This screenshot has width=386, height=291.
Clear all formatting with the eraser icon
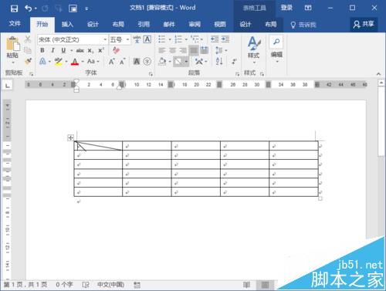point(116,50)
